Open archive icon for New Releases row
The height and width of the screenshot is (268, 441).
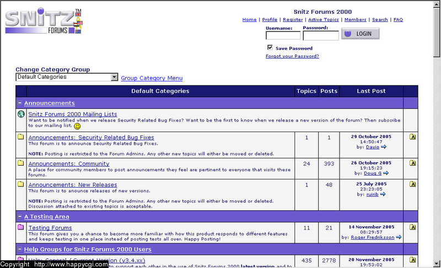click(412, 184)
